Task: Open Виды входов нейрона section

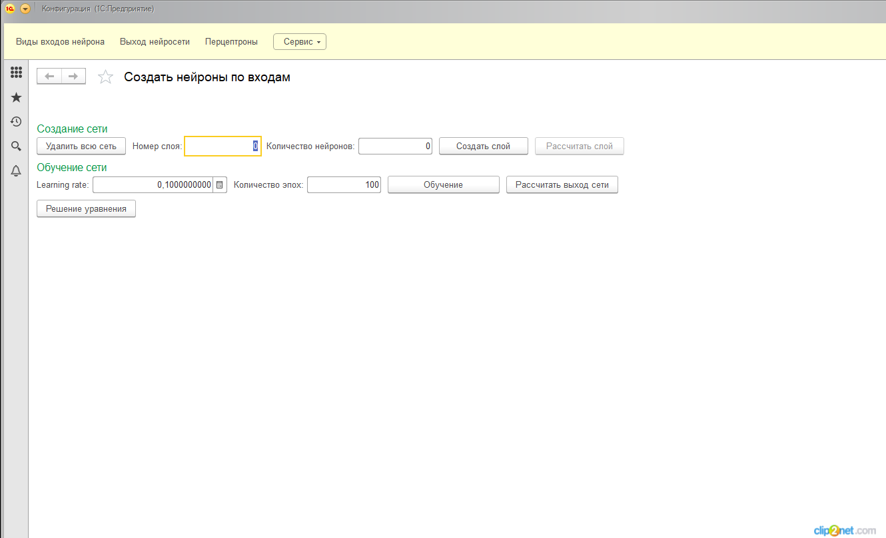Action: 60,41
